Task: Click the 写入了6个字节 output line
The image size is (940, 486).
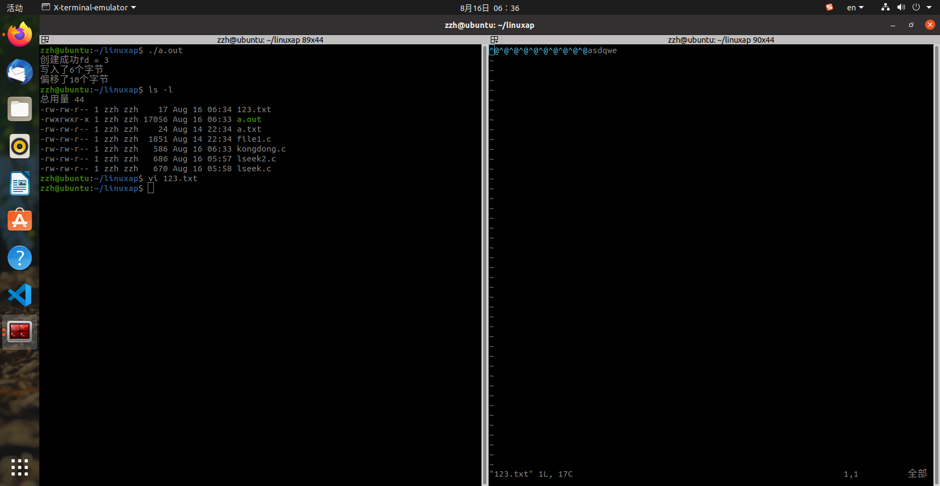Action: (x=72, y=70)
